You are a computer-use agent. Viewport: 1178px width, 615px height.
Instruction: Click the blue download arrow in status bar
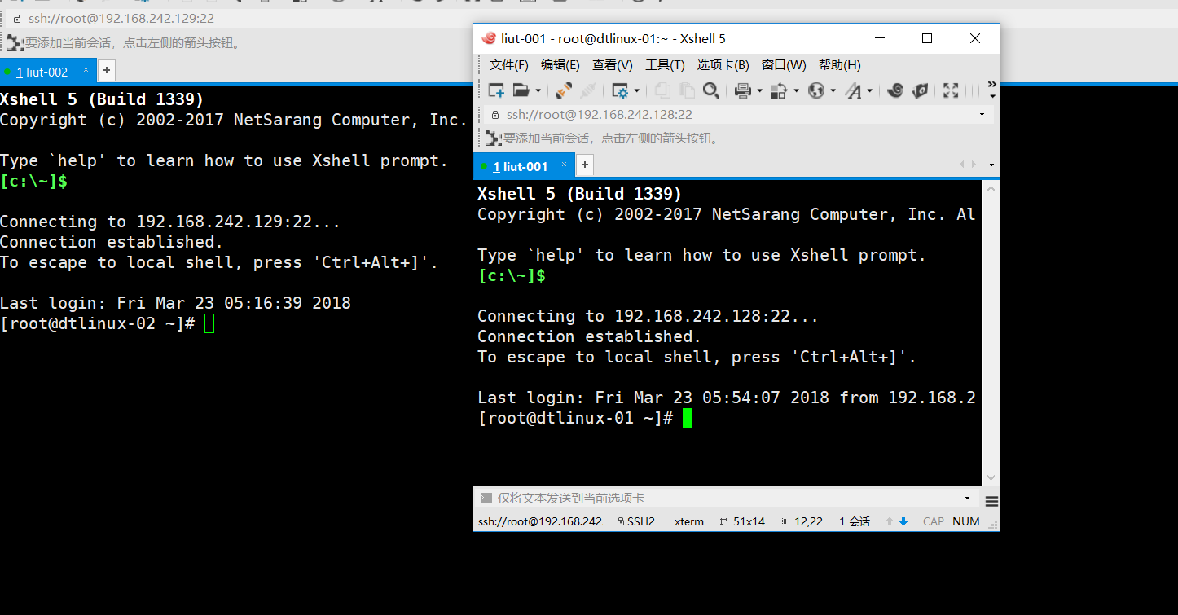(x=903, y=521)
